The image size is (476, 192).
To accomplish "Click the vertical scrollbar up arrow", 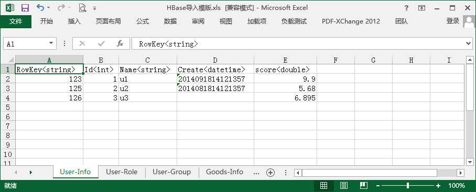I will coord(470,60).
